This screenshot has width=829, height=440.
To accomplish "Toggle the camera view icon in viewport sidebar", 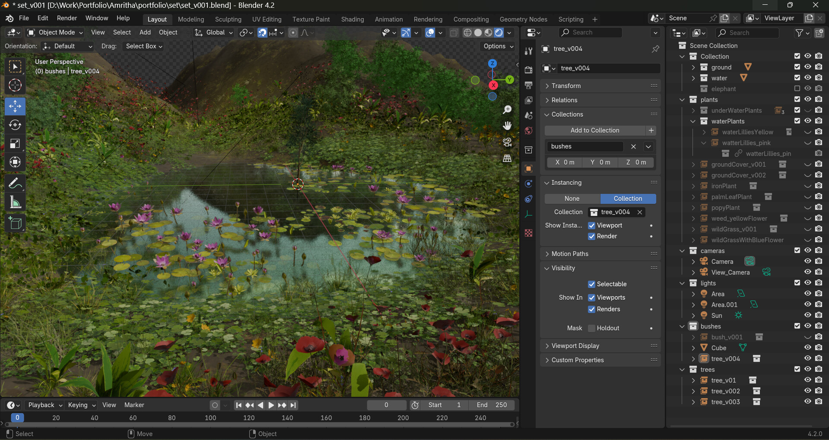I will (507, 142).
